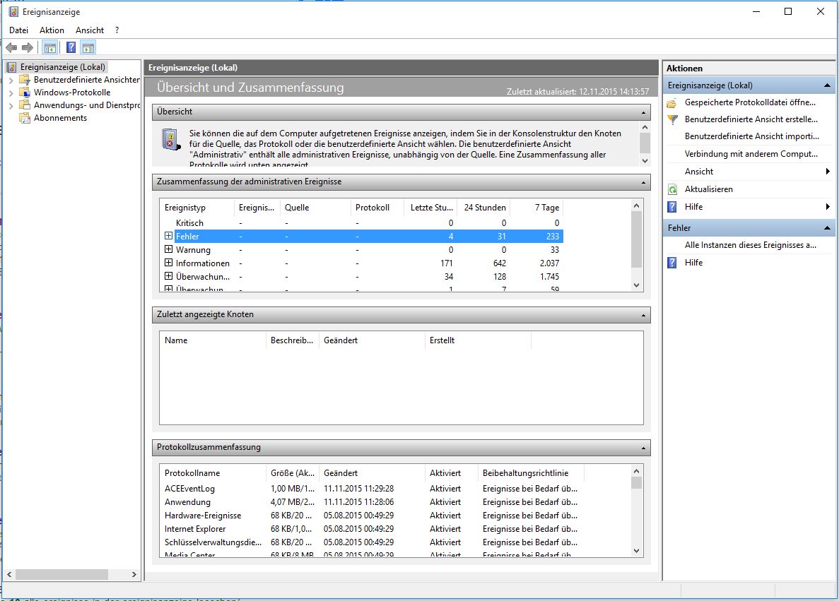This screenshot has width=839, height=601.
Task: Toggle the console tree pane toolbar icon
Action: [x=49, y=47]
